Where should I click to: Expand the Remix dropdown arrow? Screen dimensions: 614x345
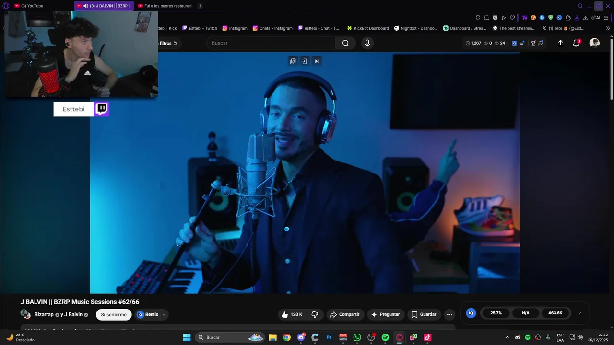pyautogui.click(x=164, y=315)
